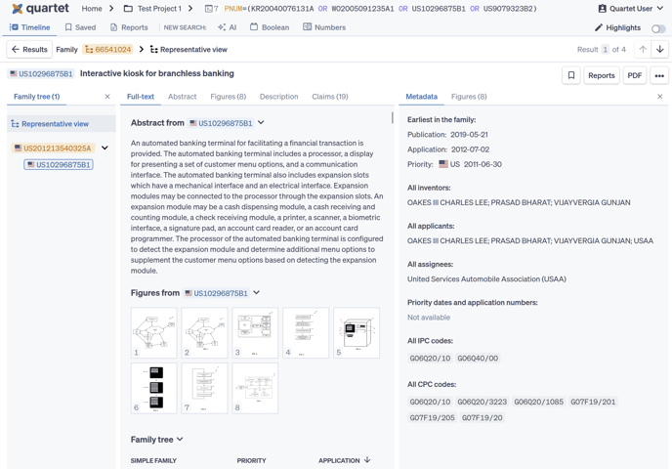This screenshot has width=672, height=469.
Task: Click the Quartet logo
Action: pyautogui.click(x=40, y=9)
